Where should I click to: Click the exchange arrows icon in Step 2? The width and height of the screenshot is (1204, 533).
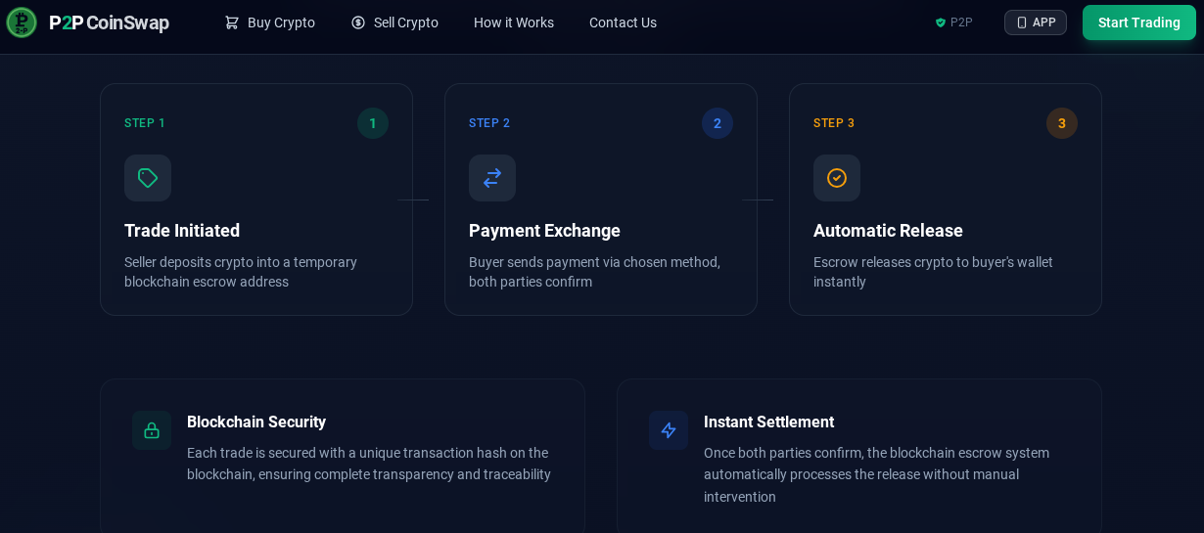click(x=492, y=178)
